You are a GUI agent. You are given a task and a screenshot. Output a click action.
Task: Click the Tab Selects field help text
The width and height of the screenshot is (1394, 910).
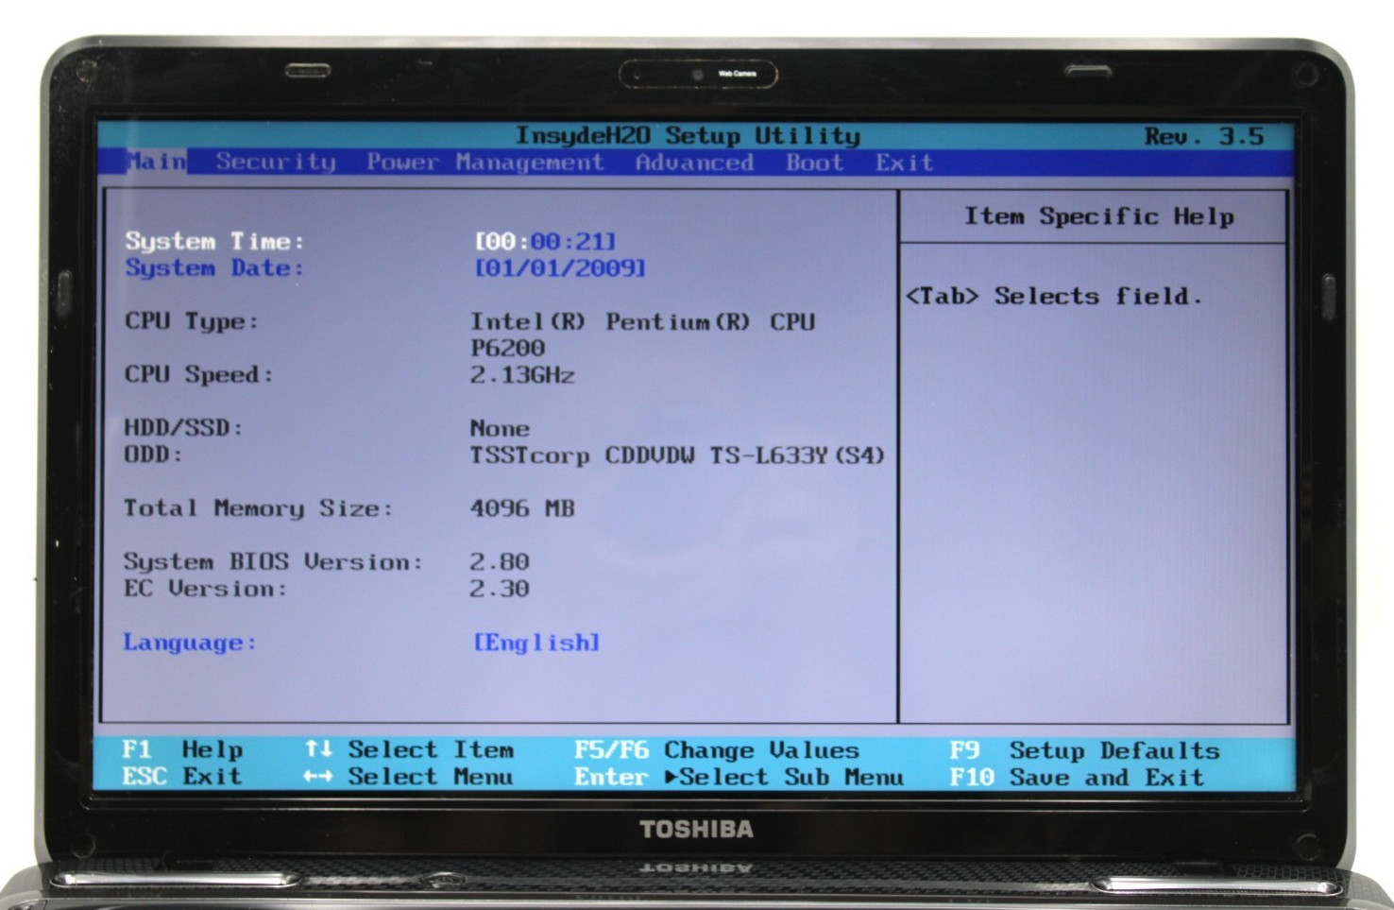[x=1054, y=297]
